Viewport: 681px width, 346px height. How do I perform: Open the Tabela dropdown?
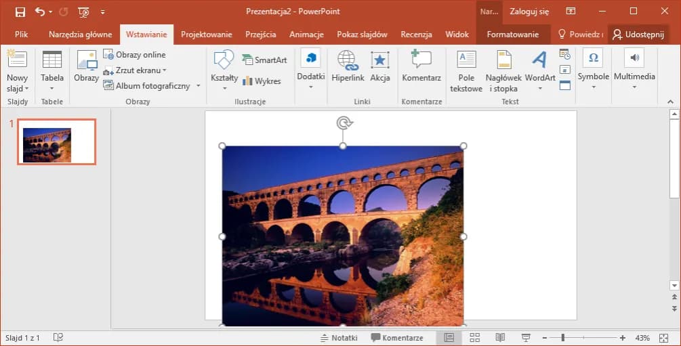pyautogui.click(x=52, y=88)
